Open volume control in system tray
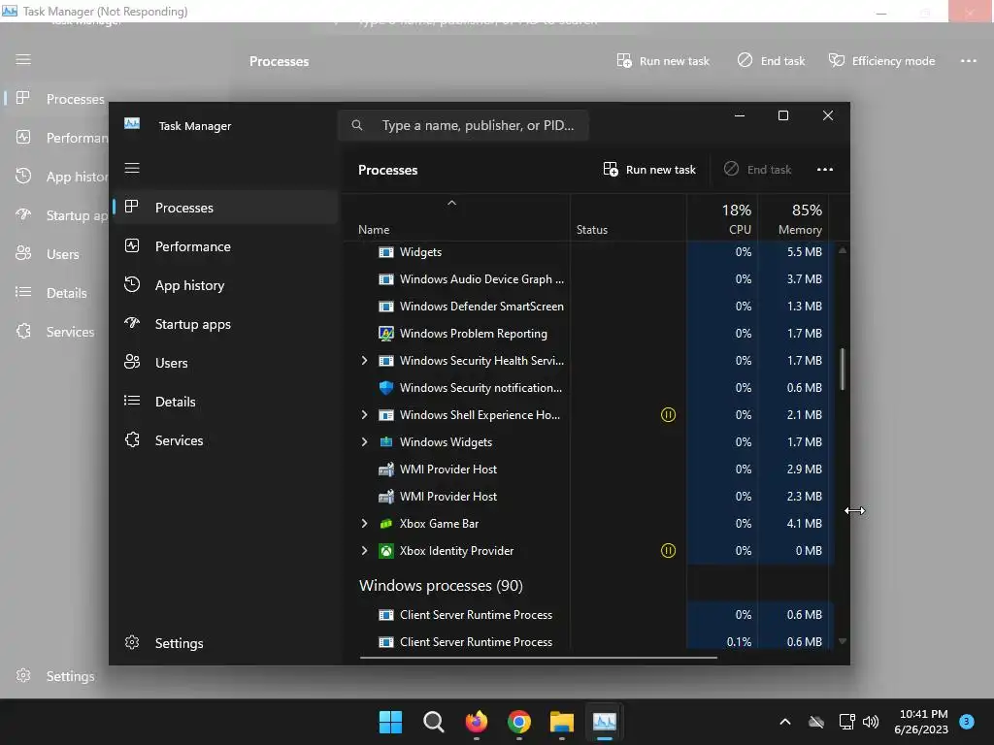 pyautogui.click(x=871, y=722)
